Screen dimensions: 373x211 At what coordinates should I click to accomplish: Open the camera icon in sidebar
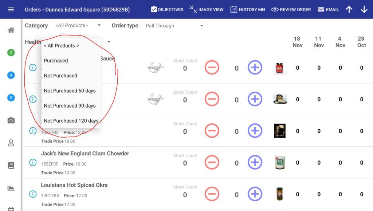pyautogui.click(x=11, y=120)
